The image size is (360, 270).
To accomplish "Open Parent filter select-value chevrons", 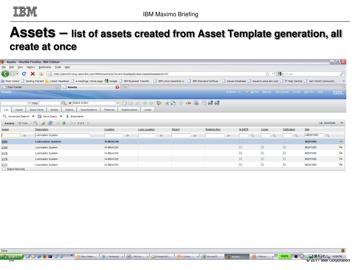I will click(x=195, y=135).
